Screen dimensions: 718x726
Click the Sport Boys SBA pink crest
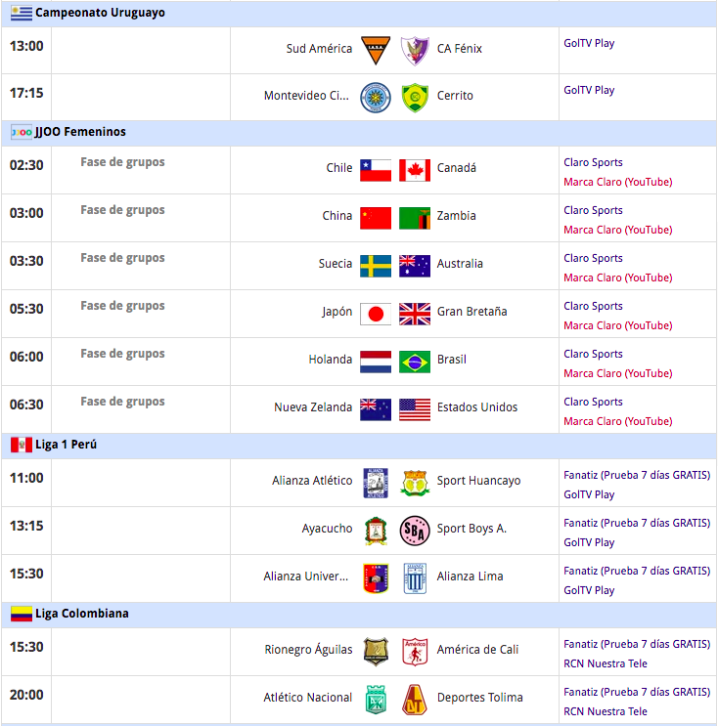(x=415, y=531)
